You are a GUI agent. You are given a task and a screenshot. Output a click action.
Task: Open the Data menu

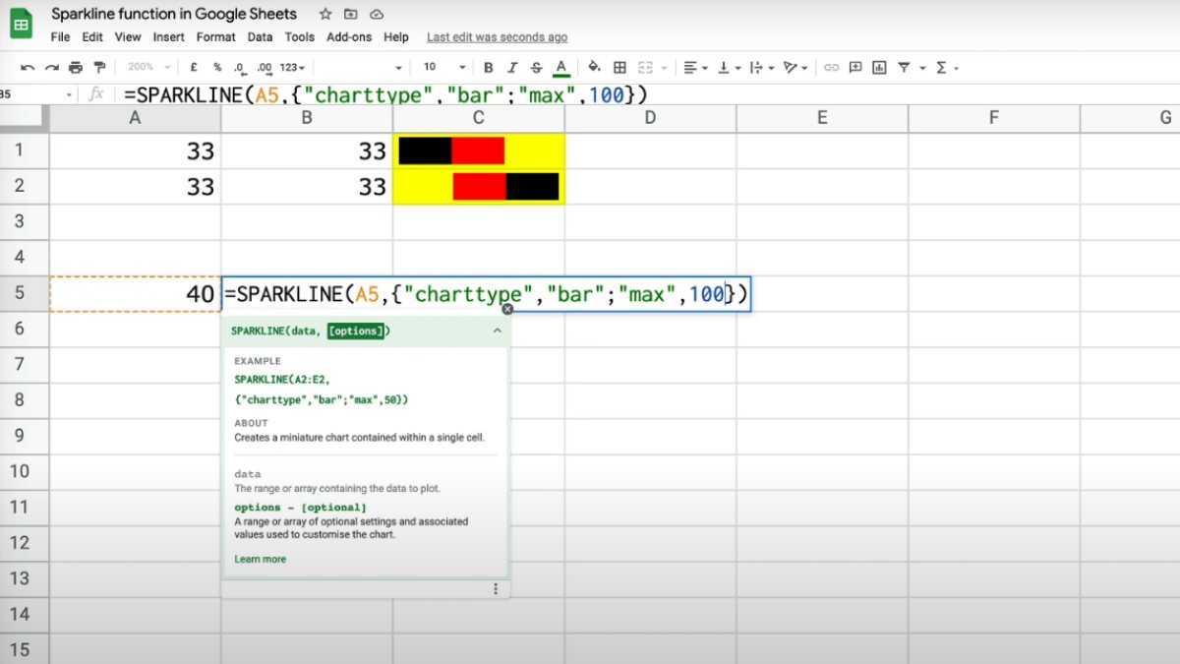(x=260, y=36)
